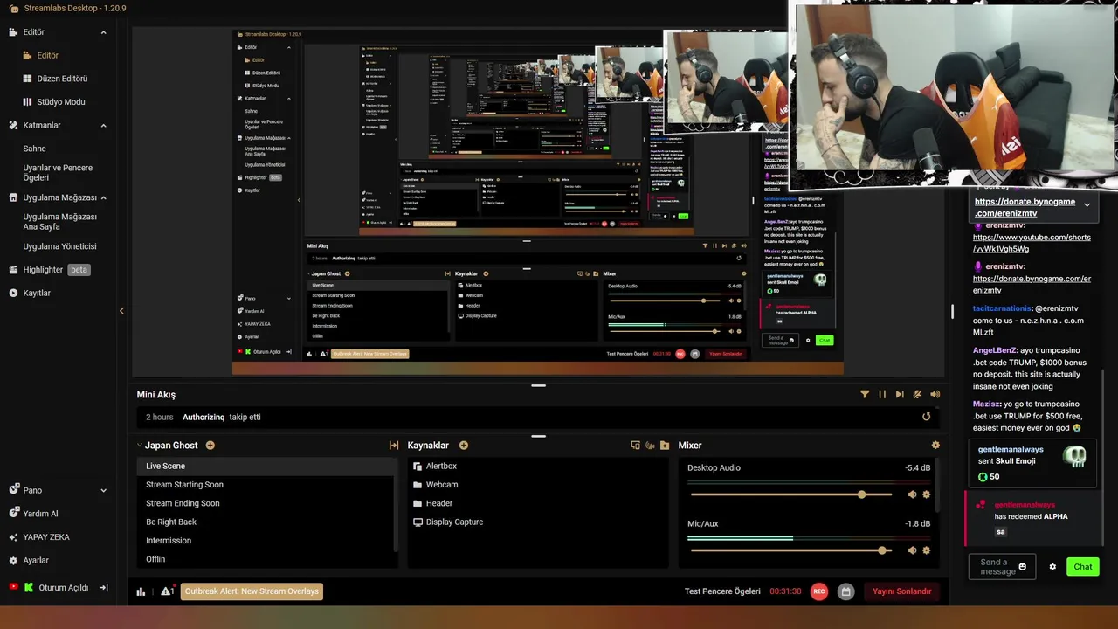Viewport: 1118px width, 629px height.
Task: Select the Stream Starting Soon scene
Action: tap(184, 485)
